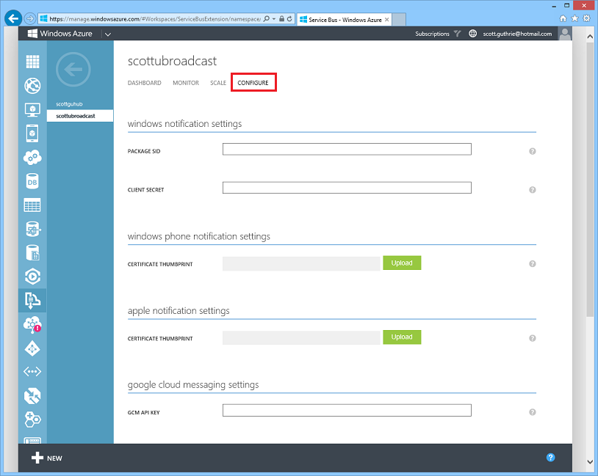Click help icon next to Package SID

pos(533,151)
